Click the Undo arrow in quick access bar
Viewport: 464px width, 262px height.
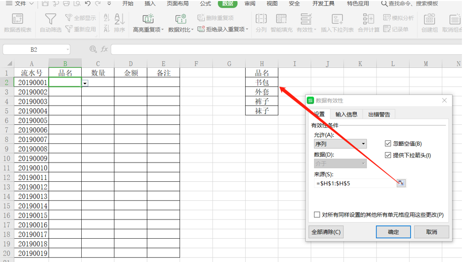pyautogui.click(x=87, y=4)
